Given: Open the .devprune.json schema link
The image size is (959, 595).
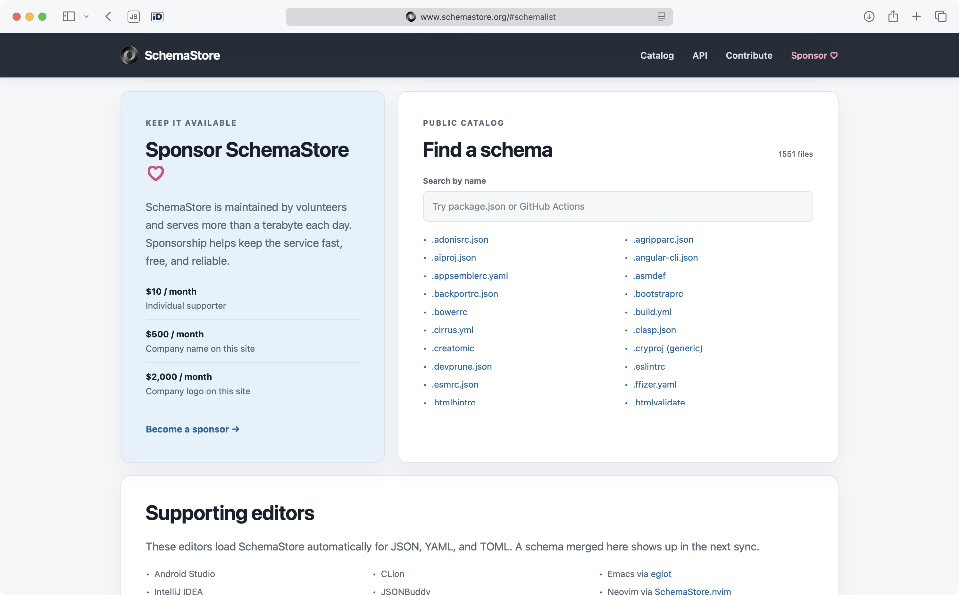Looking at the screenshot, I should [462, 366].
